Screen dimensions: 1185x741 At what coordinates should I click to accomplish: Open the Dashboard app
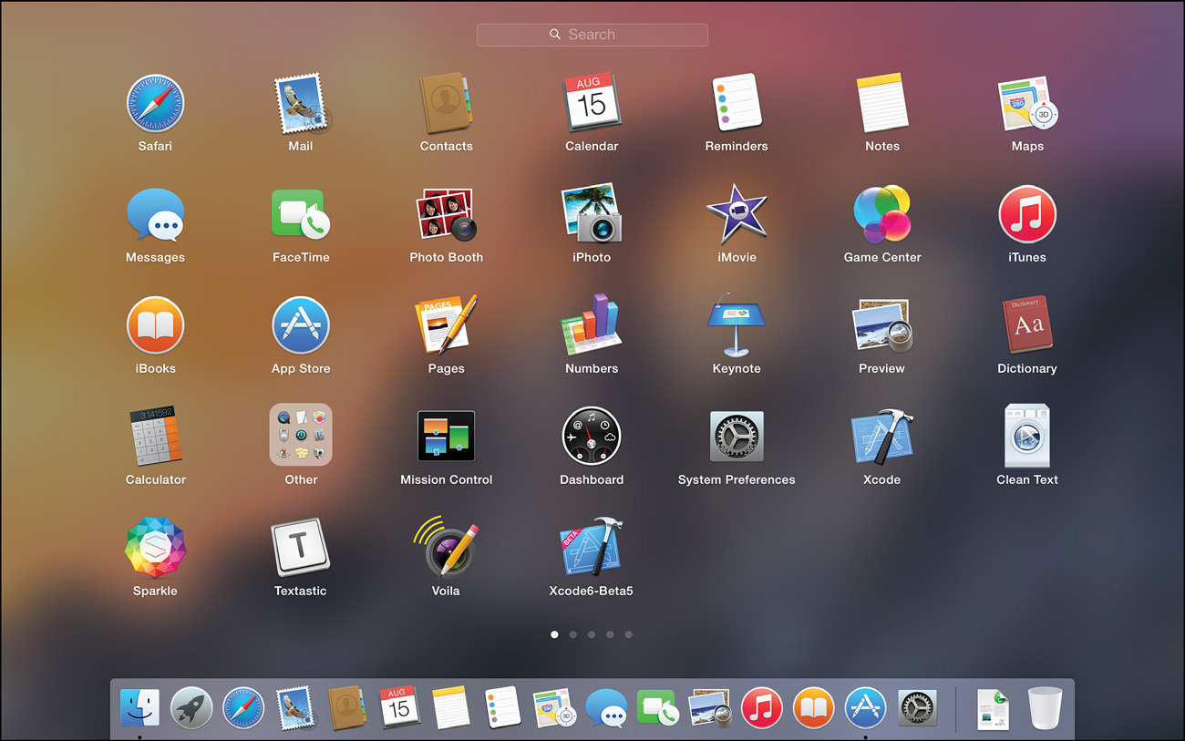tap(592, 437)
